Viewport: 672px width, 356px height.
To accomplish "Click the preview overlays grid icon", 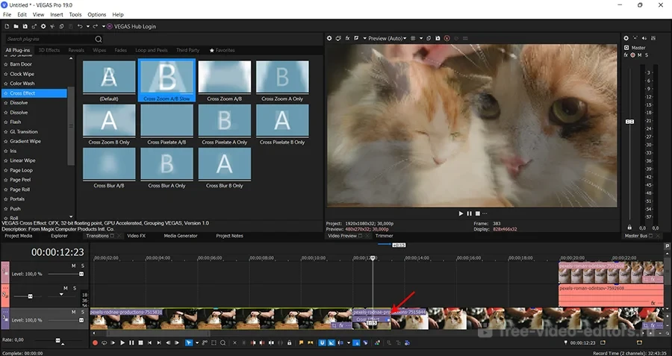I will 414,38.
